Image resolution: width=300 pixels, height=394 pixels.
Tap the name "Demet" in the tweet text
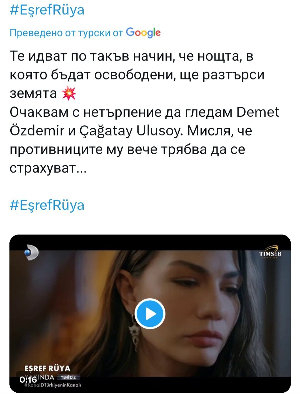258,113
